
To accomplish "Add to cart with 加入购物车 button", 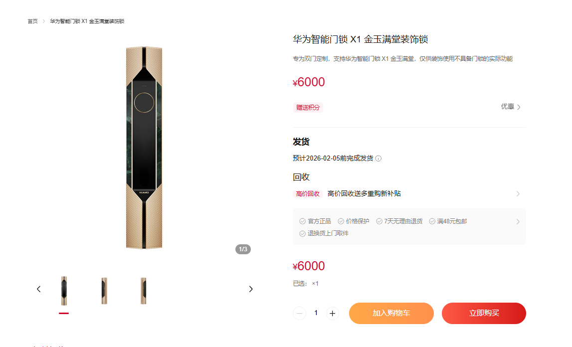I will coord(391,313).
